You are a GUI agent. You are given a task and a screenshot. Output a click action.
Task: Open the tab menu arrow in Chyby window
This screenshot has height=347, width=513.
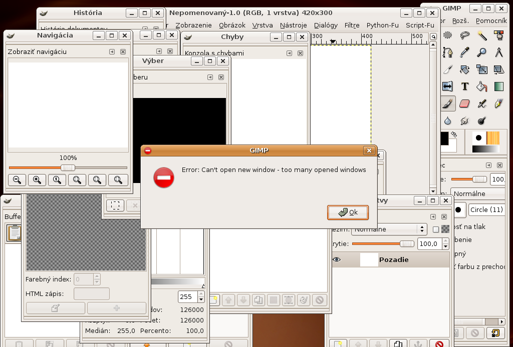289,53
